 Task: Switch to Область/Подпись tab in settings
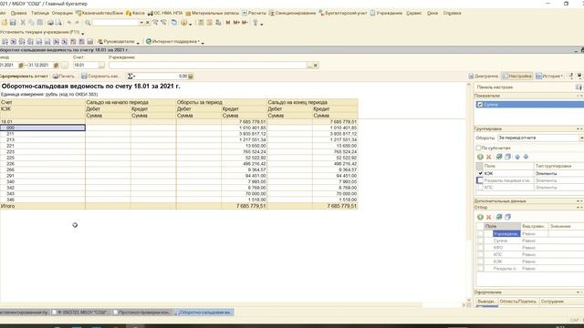[x=518, y=302]
